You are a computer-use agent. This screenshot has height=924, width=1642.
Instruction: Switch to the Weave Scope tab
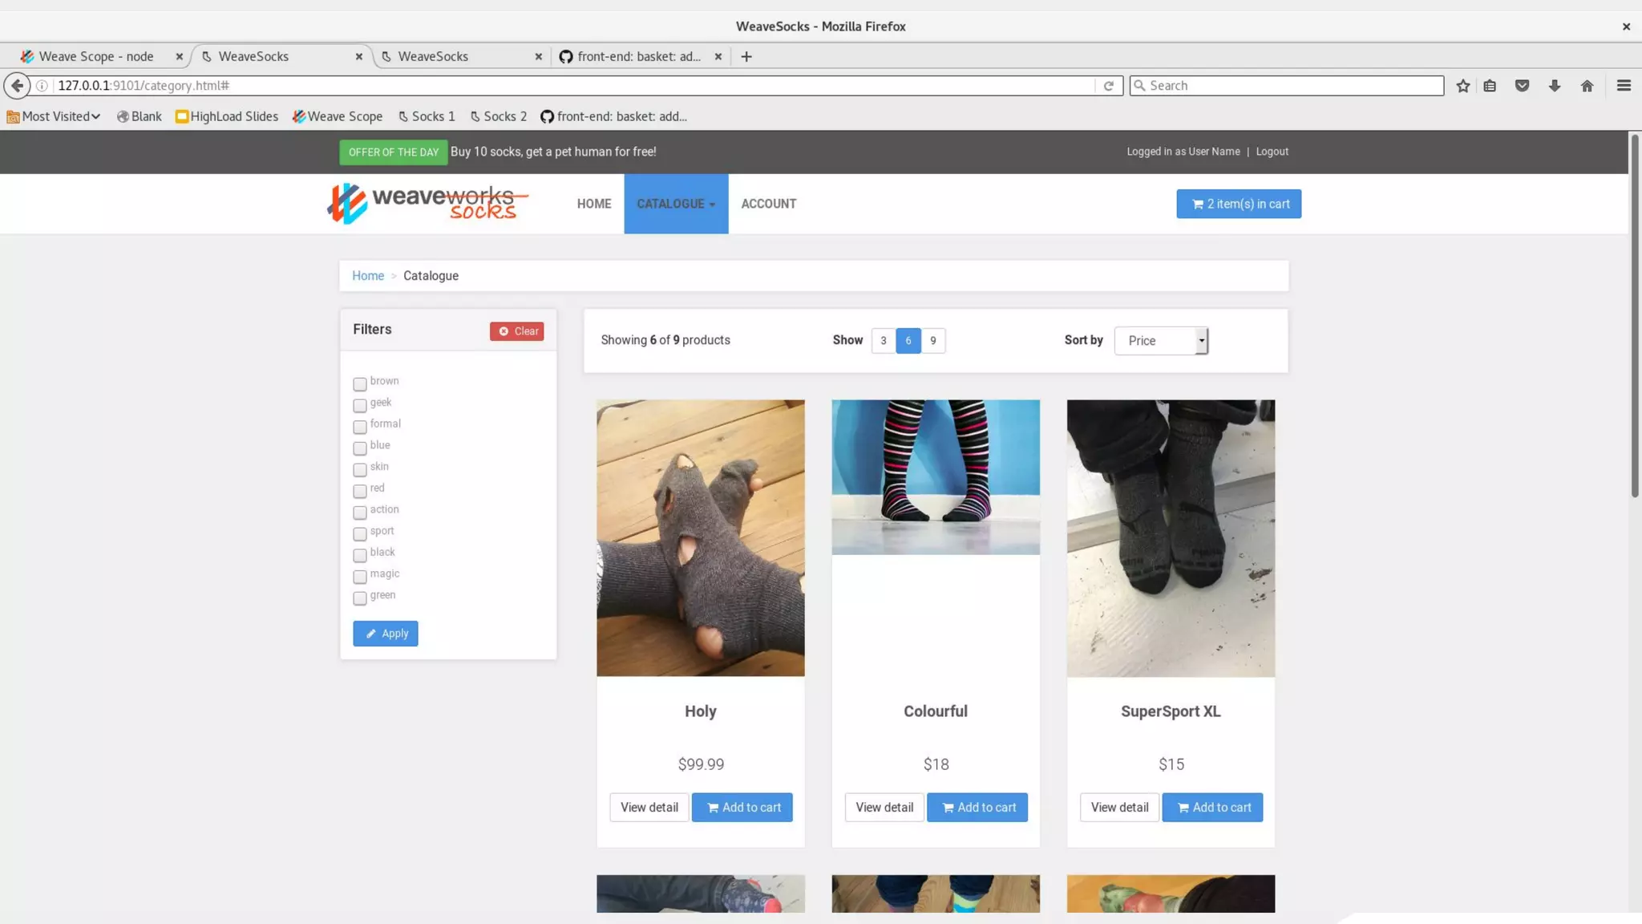click(95, 56)
